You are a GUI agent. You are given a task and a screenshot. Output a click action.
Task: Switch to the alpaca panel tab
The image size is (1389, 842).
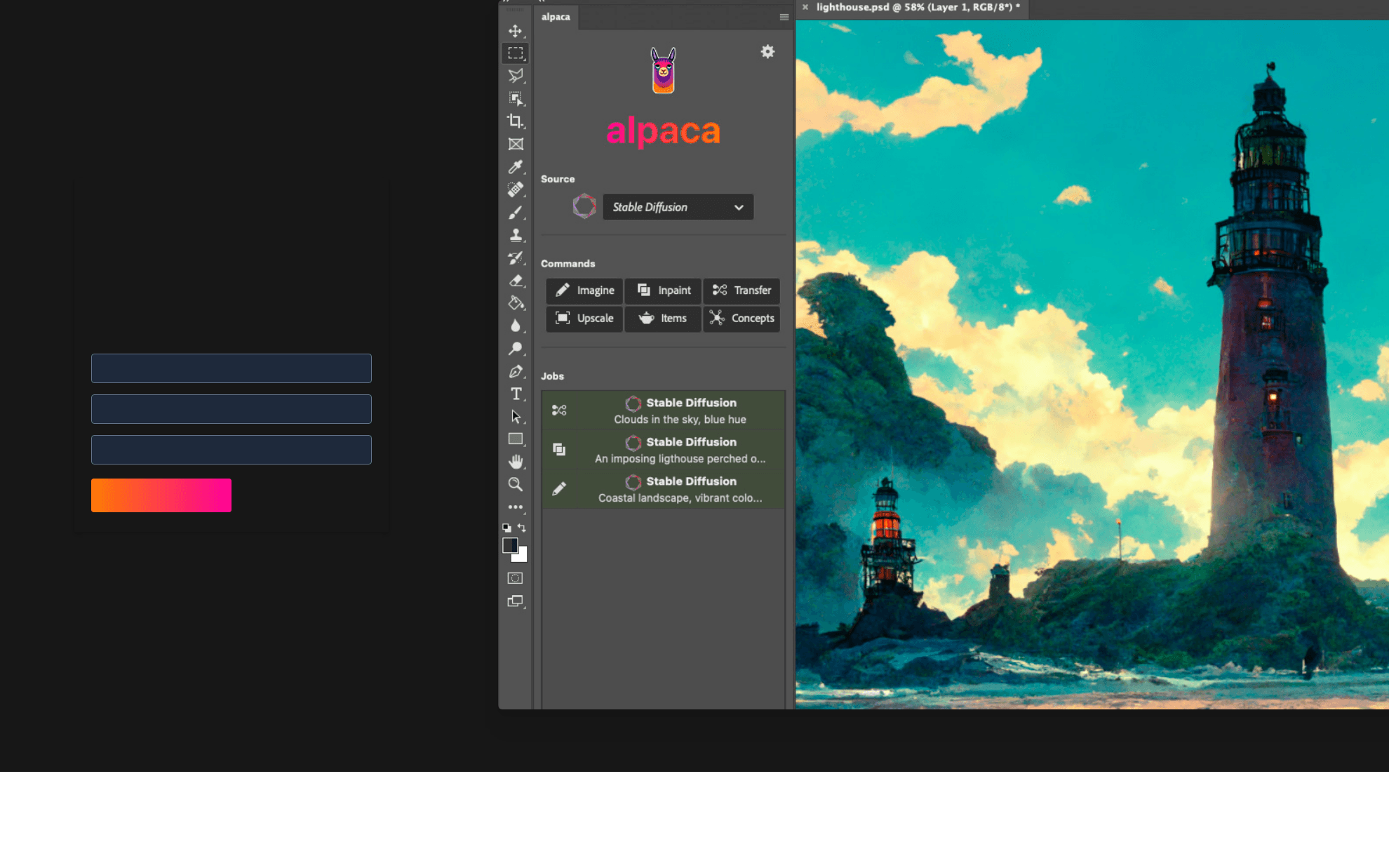pyautogui.click(x=556, y=17)
